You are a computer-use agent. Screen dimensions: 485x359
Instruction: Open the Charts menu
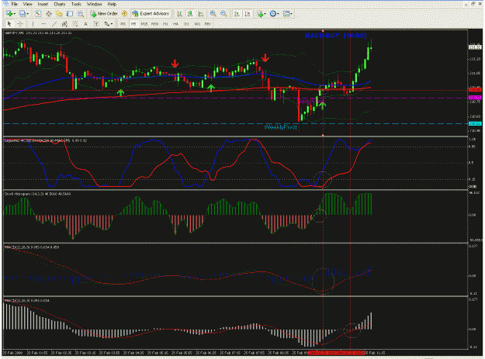60,4
